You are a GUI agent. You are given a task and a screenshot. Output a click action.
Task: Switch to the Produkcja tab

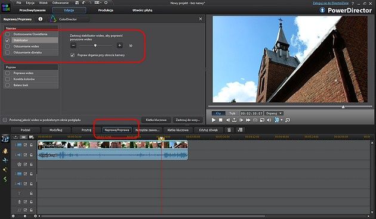tap(106, 10)
